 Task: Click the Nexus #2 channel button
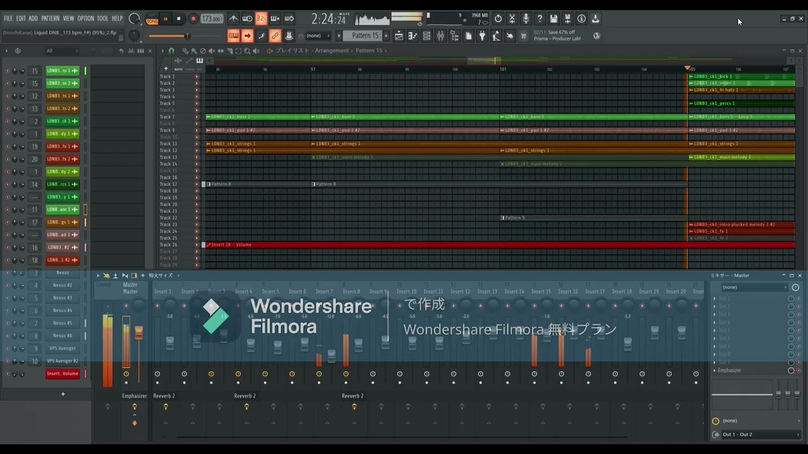click(62, 285)
